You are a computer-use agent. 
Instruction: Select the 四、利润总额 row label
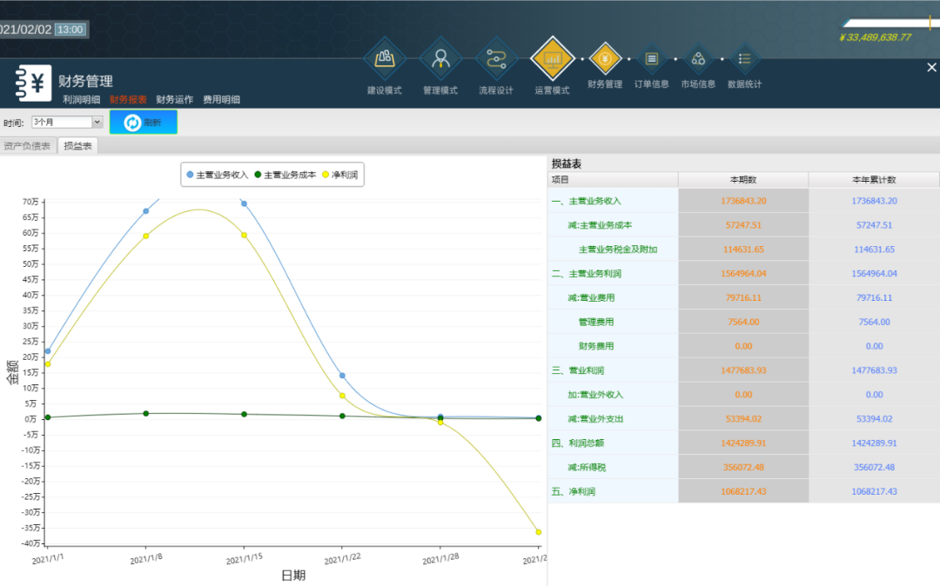click(578, 443)
